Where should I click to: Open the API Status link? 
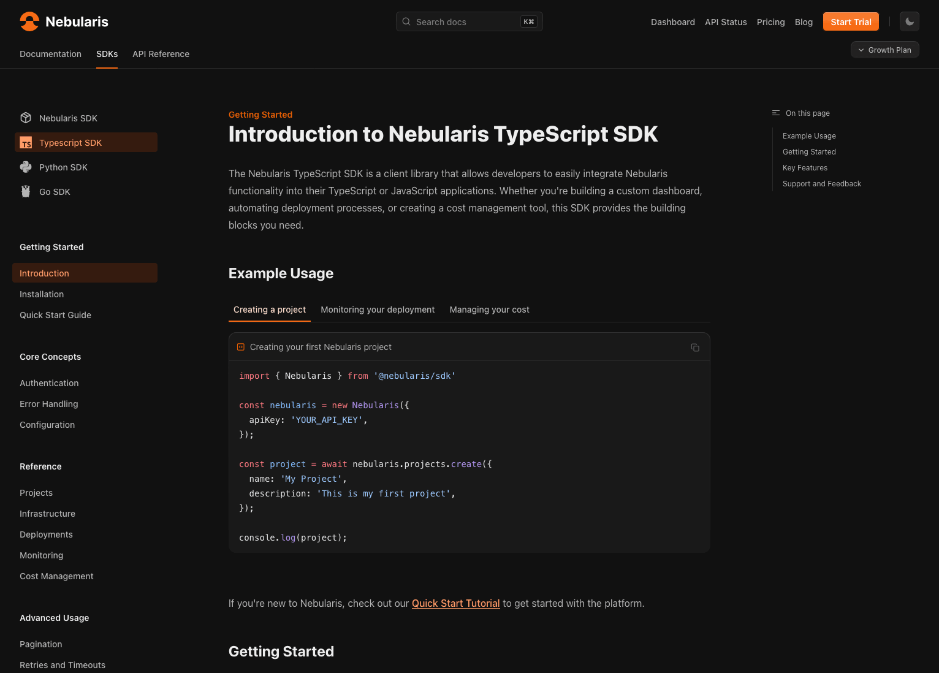click(726, 22)
